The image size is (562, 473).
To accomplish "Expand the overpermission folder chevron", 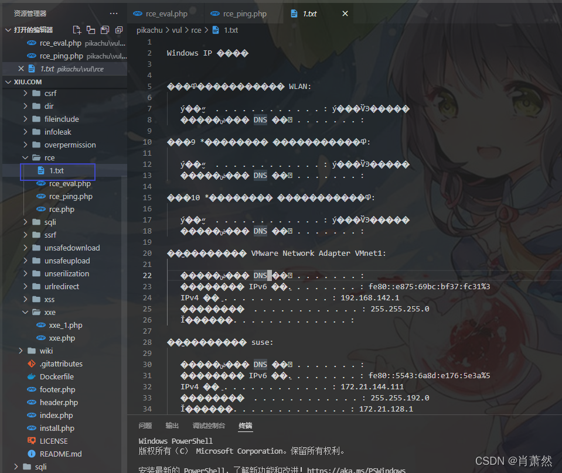I will click(25, 145).
